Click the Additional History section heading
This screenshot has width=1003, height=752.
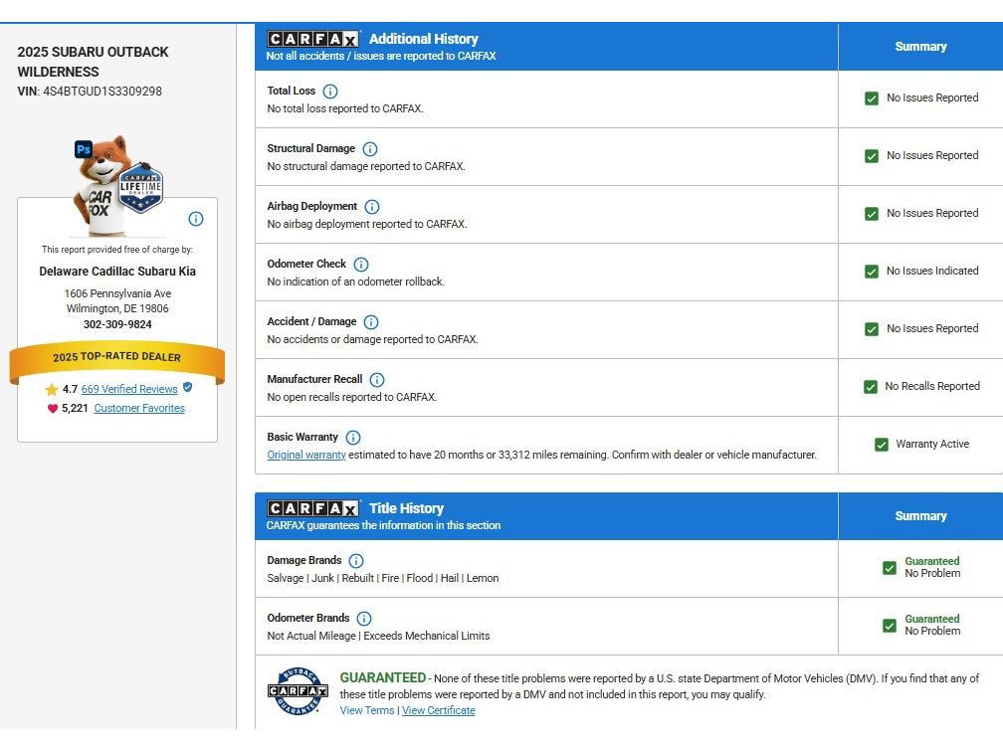[x=424, y=39]
